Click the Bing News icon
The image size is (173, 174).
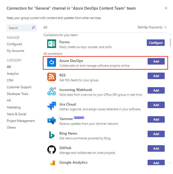pos(52,135)
